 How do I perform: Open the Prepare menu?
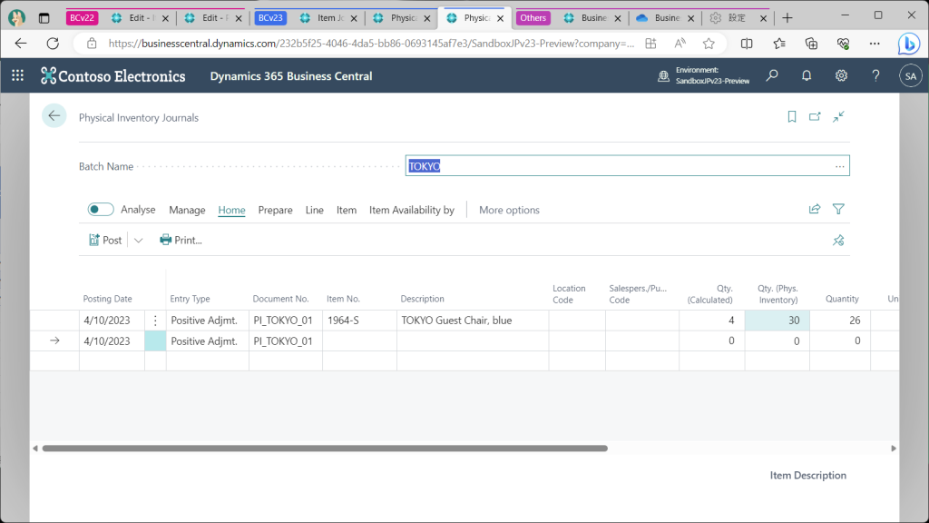click(x=276, y=210)
